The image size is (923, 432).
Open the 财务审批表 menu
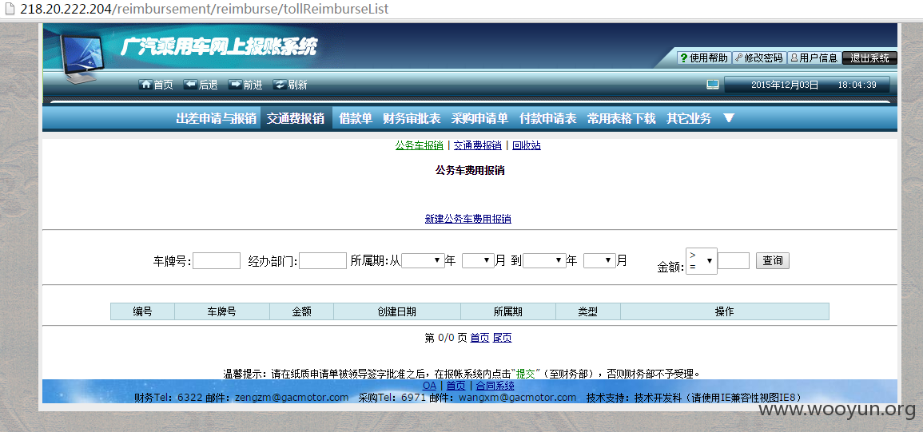pos(412,118)
